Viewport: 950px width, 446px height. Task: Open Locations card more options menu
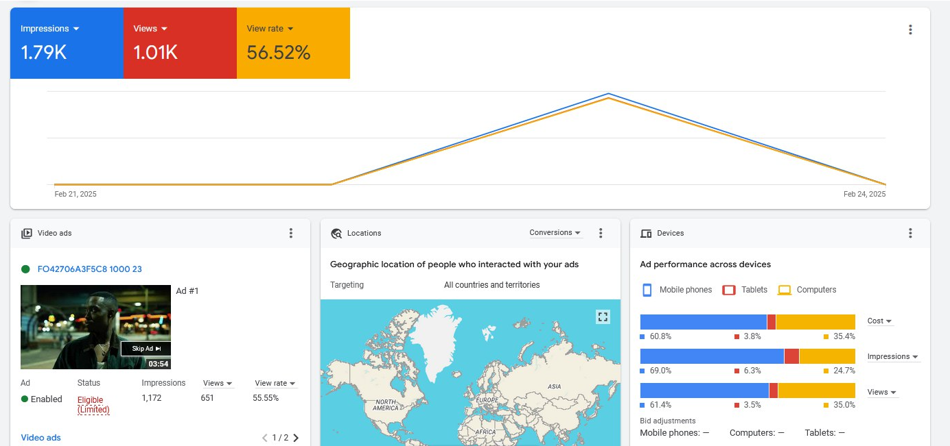click(601, 233)
